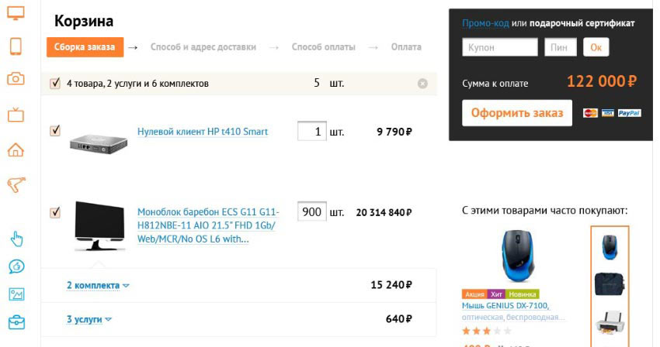Select the "Сборка заказа" step tab

pos(85,47)
